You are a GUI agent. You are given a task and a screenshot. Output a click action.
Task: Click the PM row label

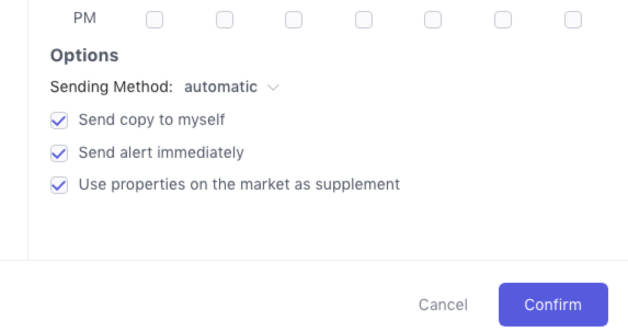click(84, 18)
